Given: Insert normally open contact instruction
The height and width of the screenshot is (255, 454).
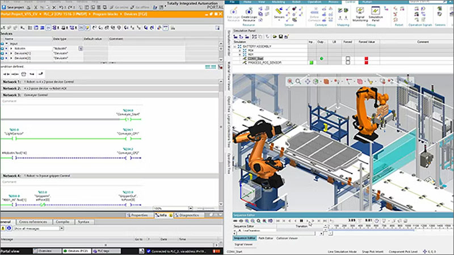Looking at the screenshot, I should pos(7,74).
